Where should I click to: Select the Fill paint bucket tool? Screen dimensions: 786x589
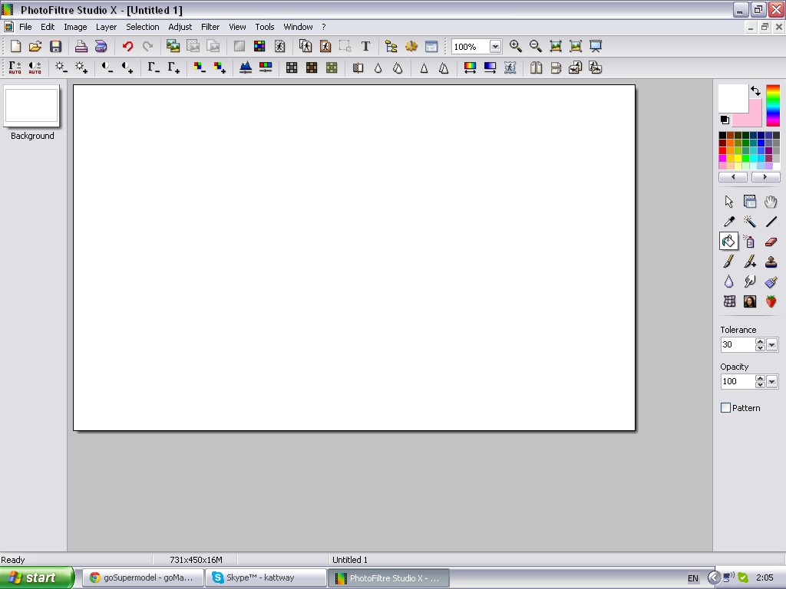click(729, 242)
